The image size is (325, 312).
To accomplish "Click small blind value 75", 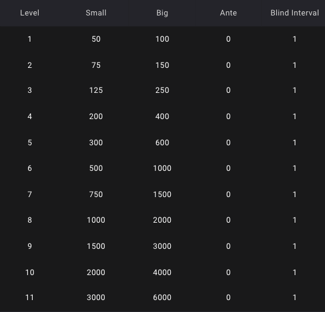I will pyautogui.click(x=96, y=65).
